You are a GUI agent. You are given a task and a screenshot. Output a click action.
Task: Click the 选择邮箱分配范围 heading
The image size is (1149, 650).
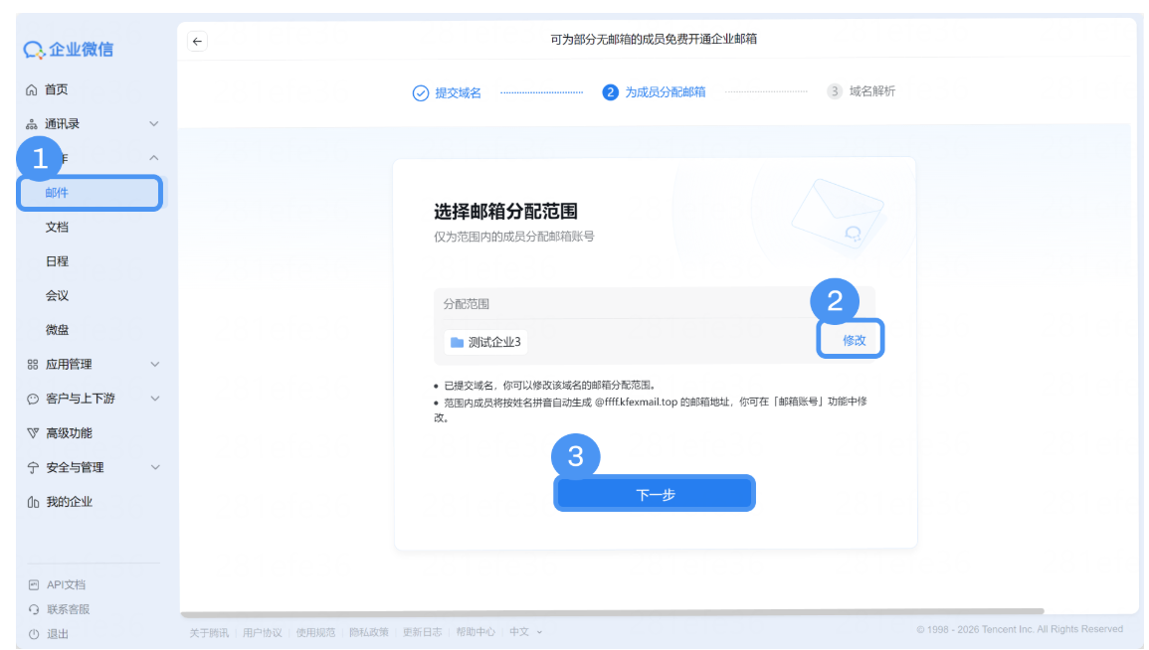pos(505,212)
